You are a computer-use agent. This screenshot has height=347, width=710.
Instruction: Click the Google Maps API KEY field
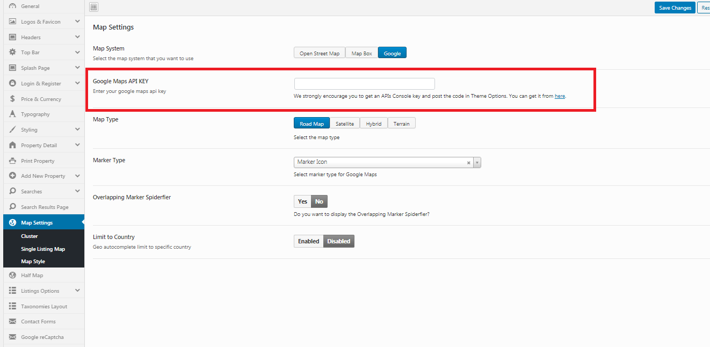[x=364, y=83]
